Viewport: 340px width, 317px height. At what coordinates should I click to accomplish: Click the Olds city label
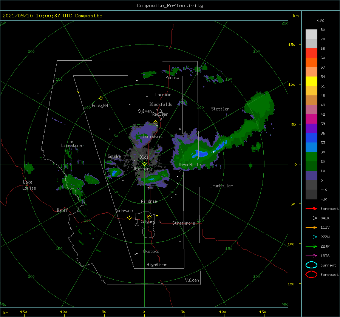tap(144, 157)
